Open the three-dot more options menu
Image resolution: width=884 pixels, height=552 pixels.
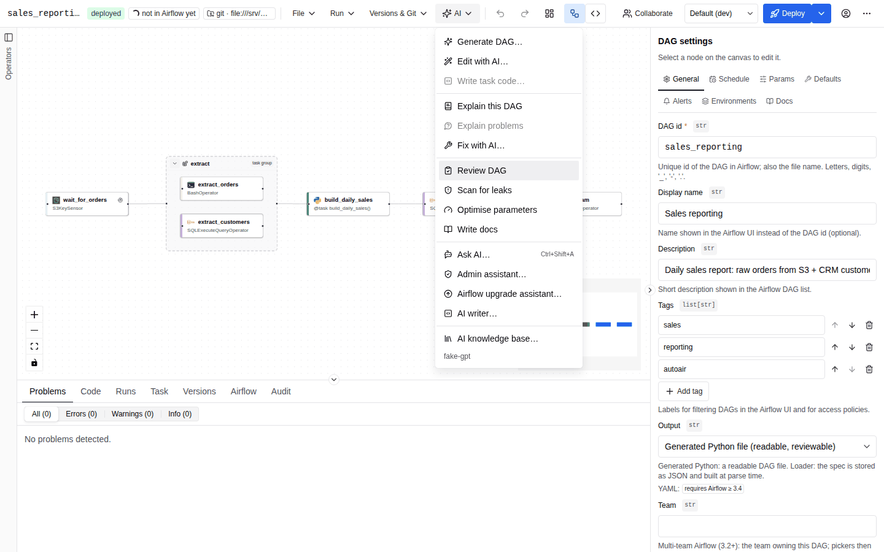tap(867, 13)
